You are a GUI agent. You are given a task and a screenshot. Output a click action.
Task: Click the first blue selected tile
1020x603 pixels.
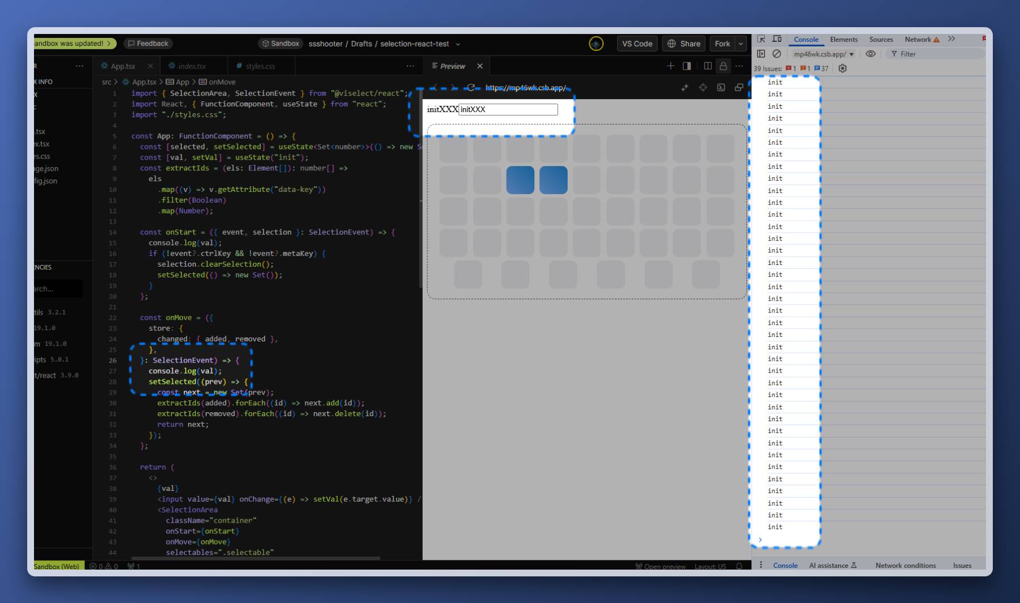coord(520,180)
